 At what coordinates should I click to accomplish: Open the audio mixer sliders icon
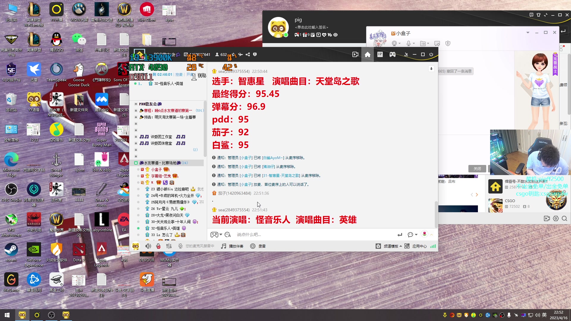169,246
